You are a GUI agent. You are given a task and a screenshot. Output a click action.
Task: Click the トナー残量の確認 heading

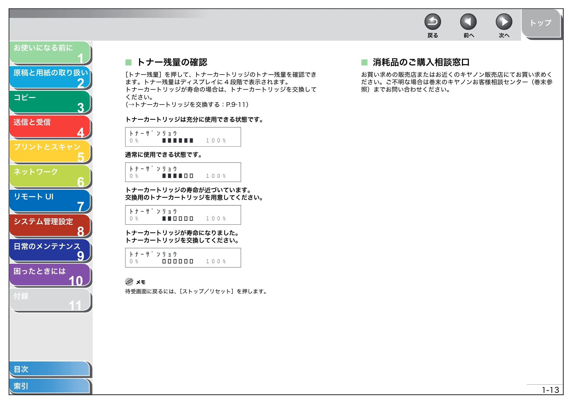[172, 62]
